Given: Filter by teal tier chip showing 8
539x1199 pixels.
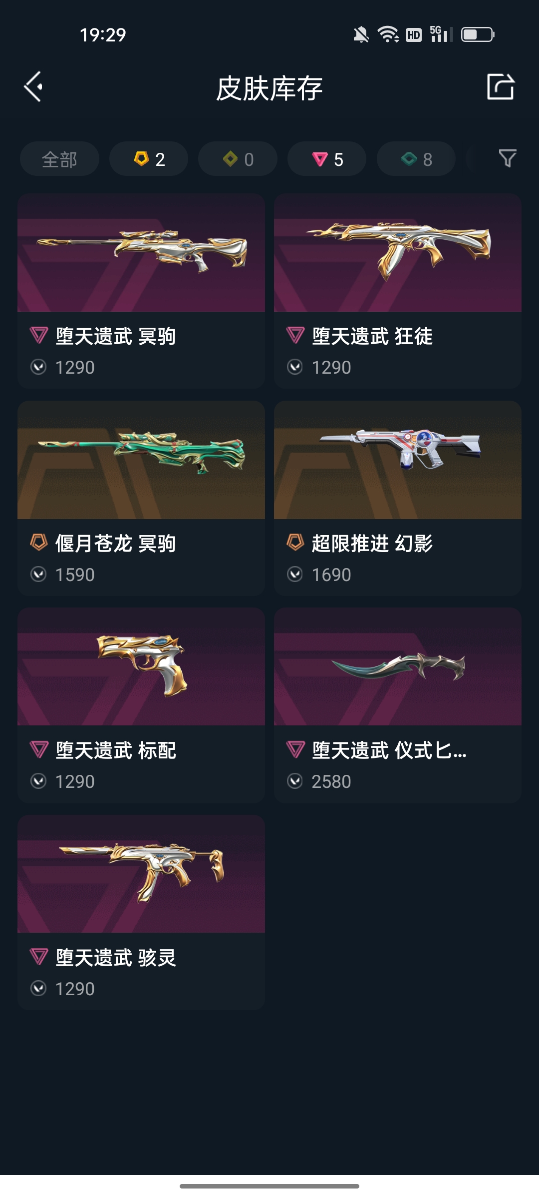Looking at the screenshot, I should point(416,159).
